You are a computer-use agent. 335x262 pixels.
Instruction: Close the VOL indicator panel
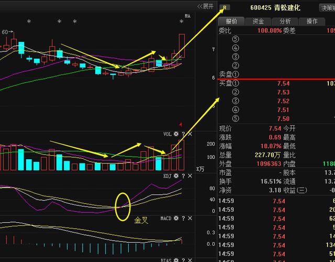190,135
